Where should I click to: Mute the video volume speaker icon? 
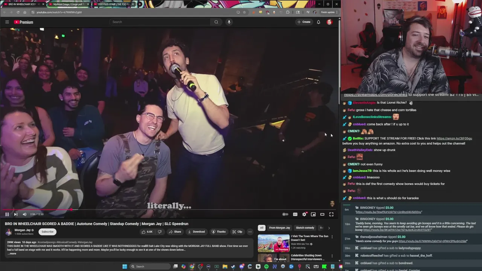(24, 214)
